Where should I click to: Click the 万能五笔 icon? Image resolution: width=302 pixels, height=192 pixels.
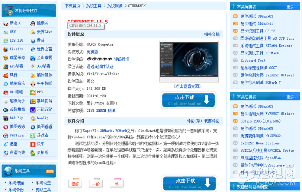33,110
